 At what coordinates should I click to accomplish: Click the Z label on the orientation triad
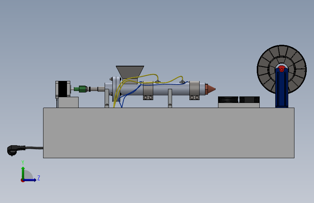click(39, 178)
